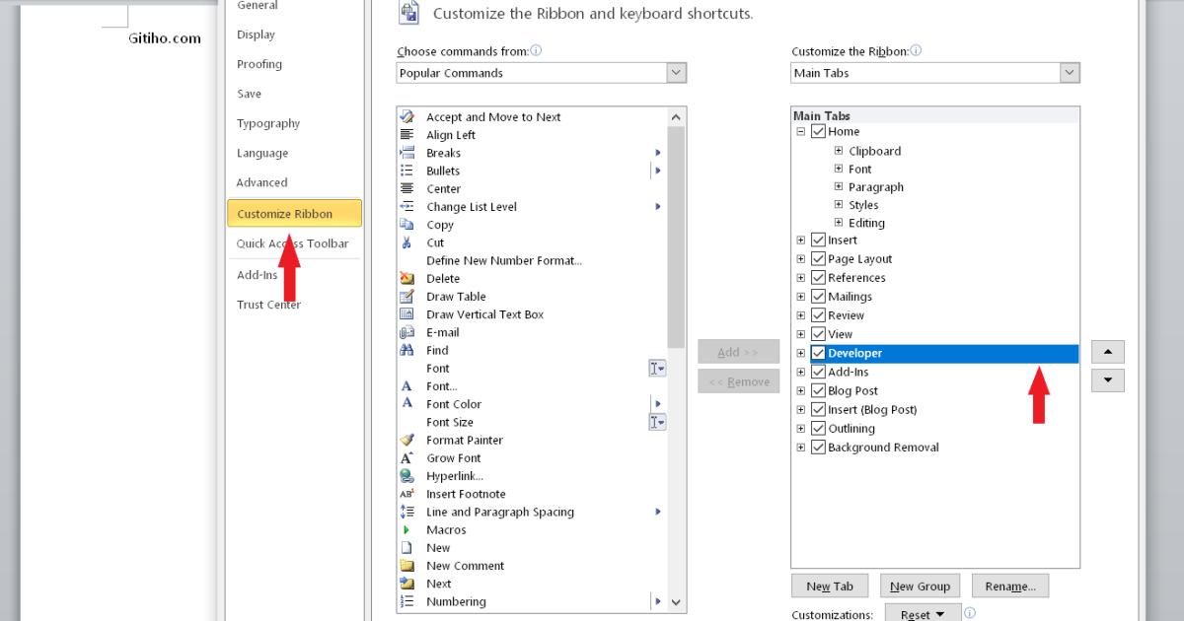Uncheck the Developer tab checkbox
1184x621 pixels.
818,353
